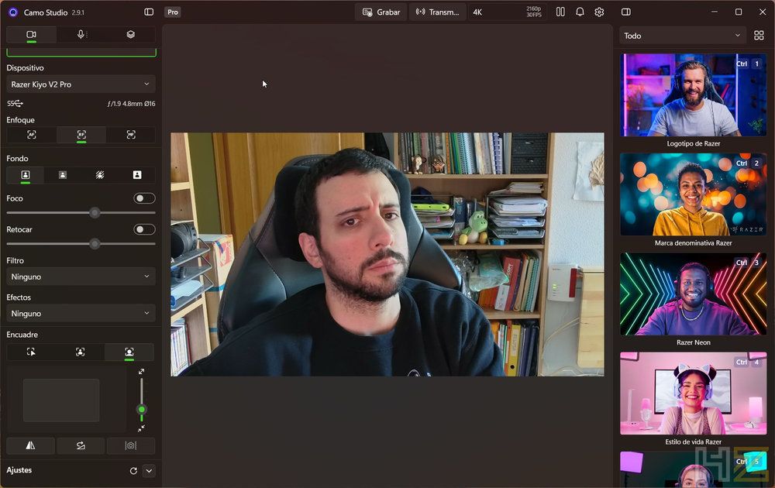
Task: Select the first Fondo background mode
Action: tap(26, 175)
